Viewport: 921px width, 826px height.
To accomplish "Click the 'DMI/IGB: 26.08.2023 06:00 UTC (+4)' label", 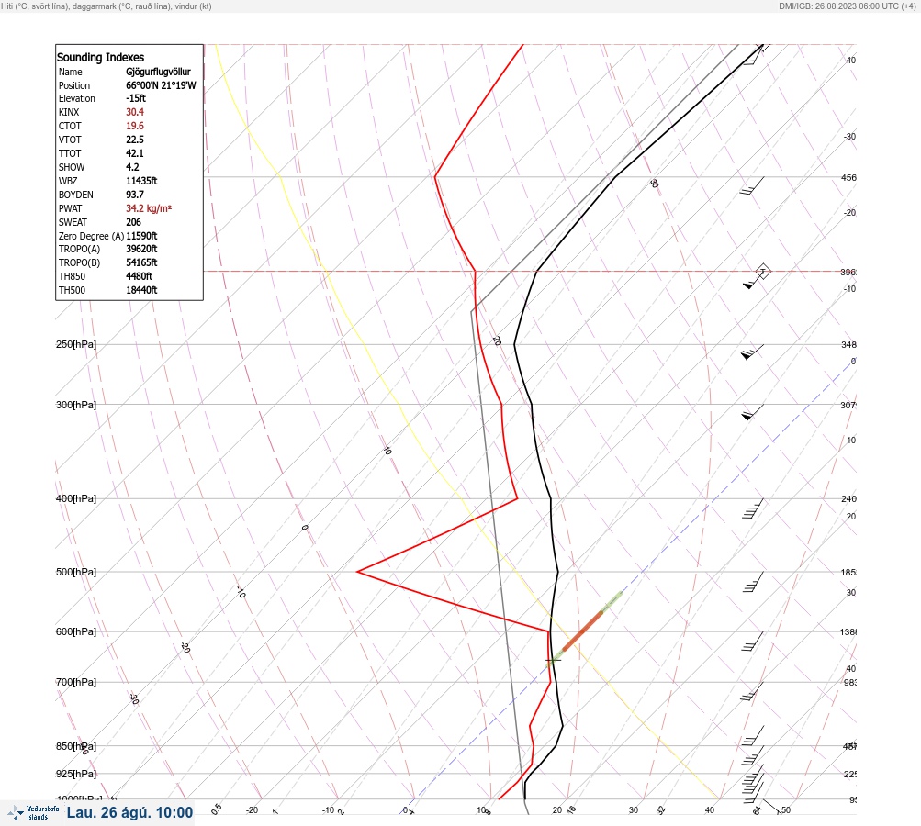I will [848, 6].
